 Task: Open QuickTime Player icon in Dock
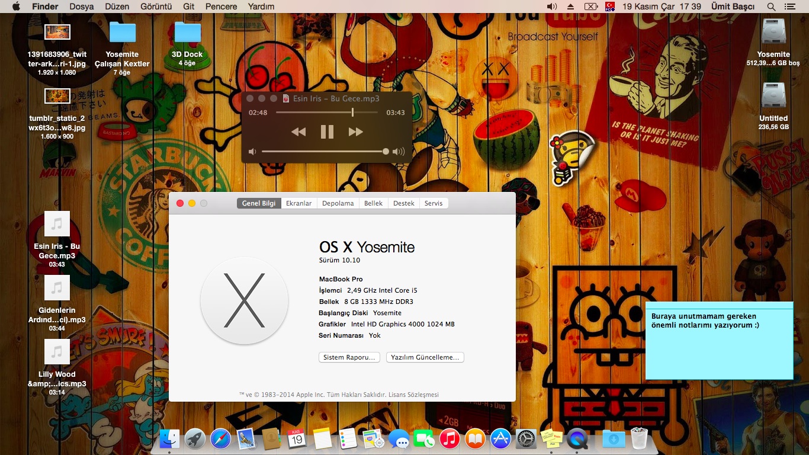(x=577, y=439)
